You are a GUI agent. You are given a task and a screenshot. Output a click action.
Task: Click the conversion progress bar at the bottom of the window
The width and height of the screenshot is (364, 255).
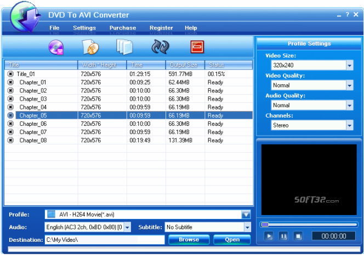pyautogui.click(x=184, y=250)
